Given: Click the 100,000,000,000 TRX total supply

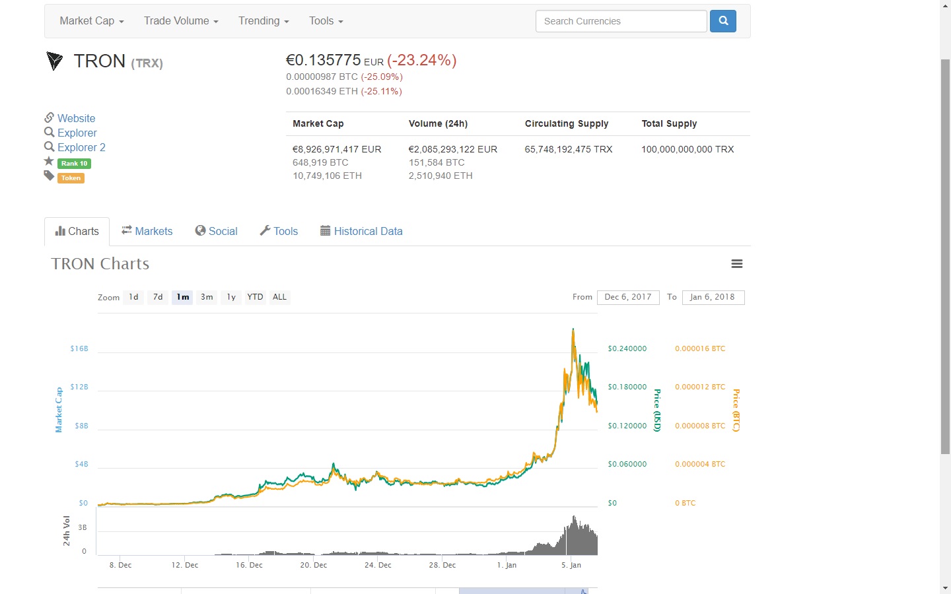Looking at the screenshot, I should [x=687, y=149].
